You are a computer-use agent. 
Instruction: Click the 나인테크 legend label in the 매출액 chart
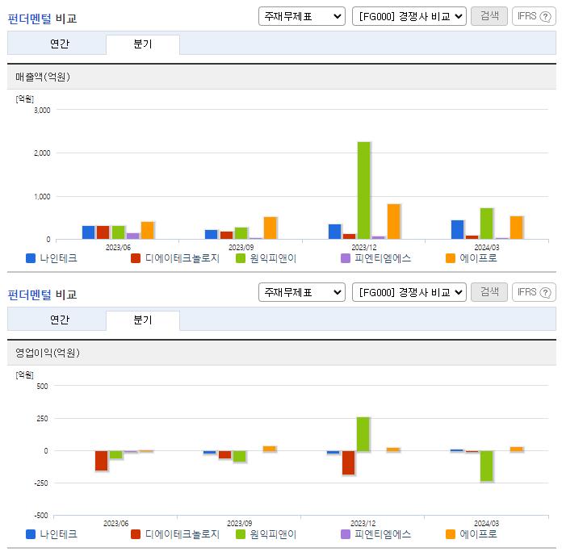[x=58, y=258]
